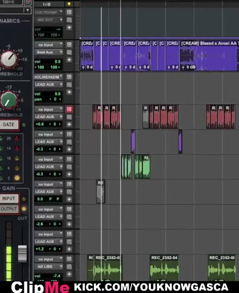Open the AD LIBS output selector

tap(49, 266)
